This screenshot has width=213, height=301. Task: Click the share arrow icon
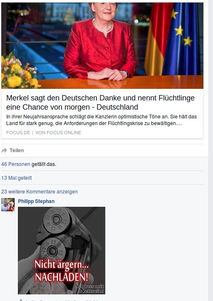point(4,150)
